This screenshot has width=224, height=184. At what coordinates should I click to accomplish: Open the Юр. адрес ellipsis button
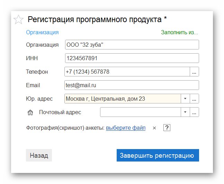click(x=194, y=99)
